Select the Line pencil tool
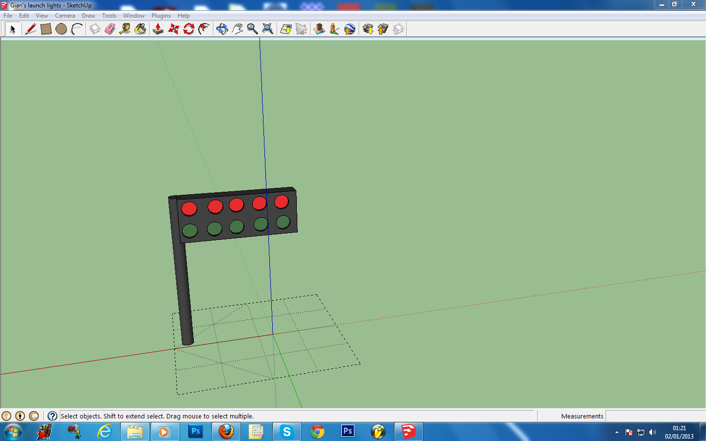Viewport: 706px width, 441px height. coord(30,29)
